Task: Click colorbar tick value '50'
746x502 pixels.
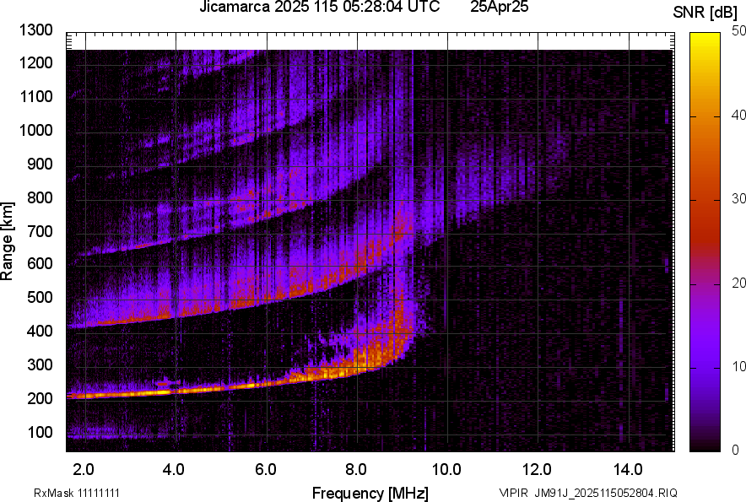Action: (739, 31)
